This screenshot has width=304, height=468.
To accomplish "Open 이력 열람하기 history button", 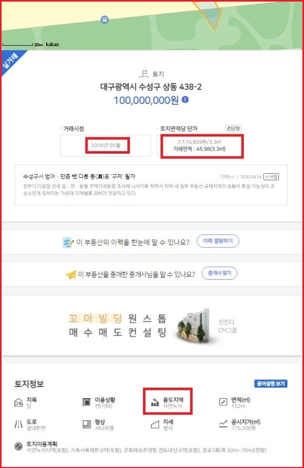I will click(x=218, y=241).
